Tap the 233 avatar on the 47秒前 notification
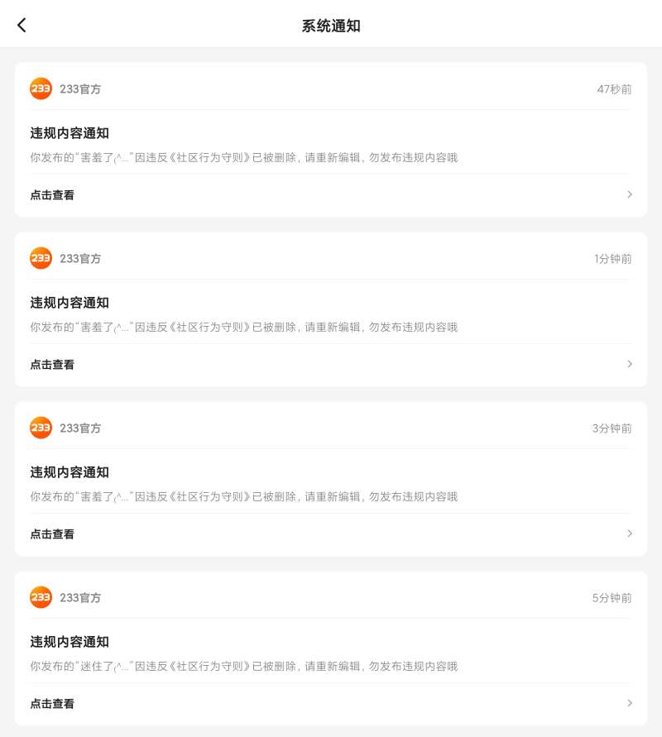The image size is (662, 737). click(41, 89)
